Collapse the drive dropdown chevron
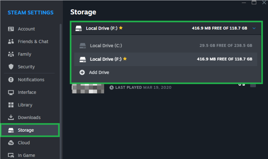268x159 pixels. 254,28
